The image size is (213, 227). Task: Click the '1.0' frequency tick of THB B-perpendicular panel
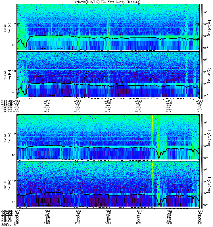click(x=14, y=24)
